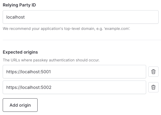Remove the https://localhost:5002 origin via trash icon
This screenshot has height=115, width=161.
coord(153,87)
